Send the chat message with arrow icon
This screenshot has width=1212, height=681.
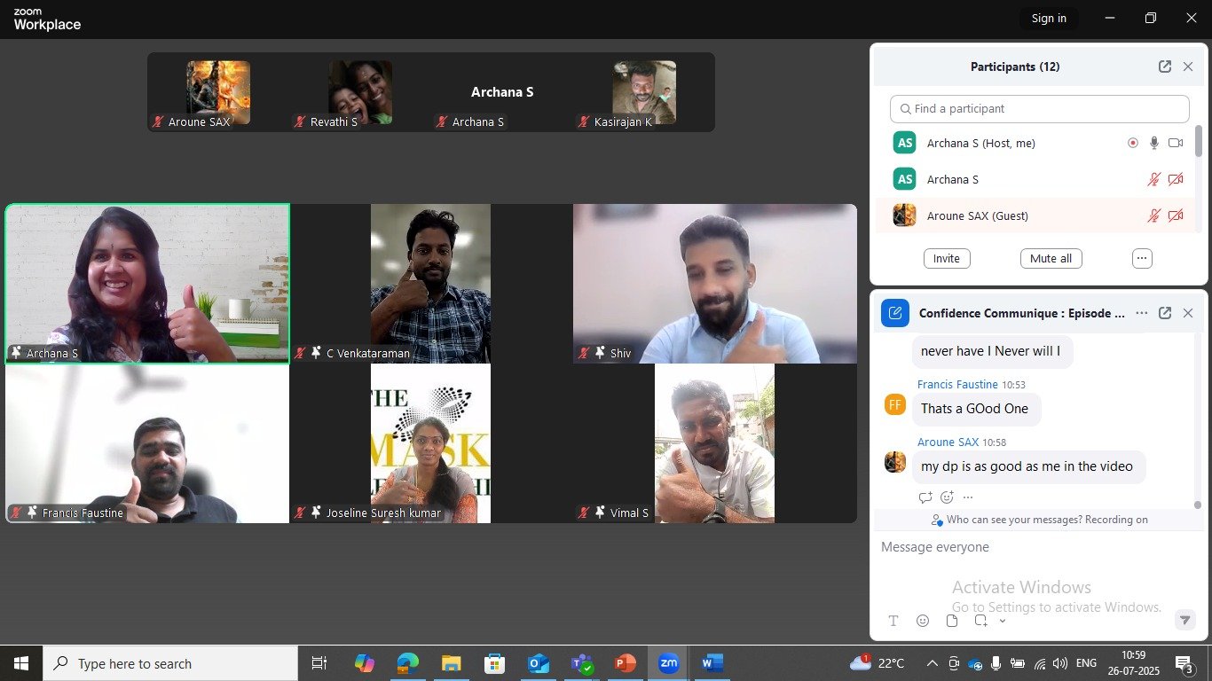click(1184, 621)
